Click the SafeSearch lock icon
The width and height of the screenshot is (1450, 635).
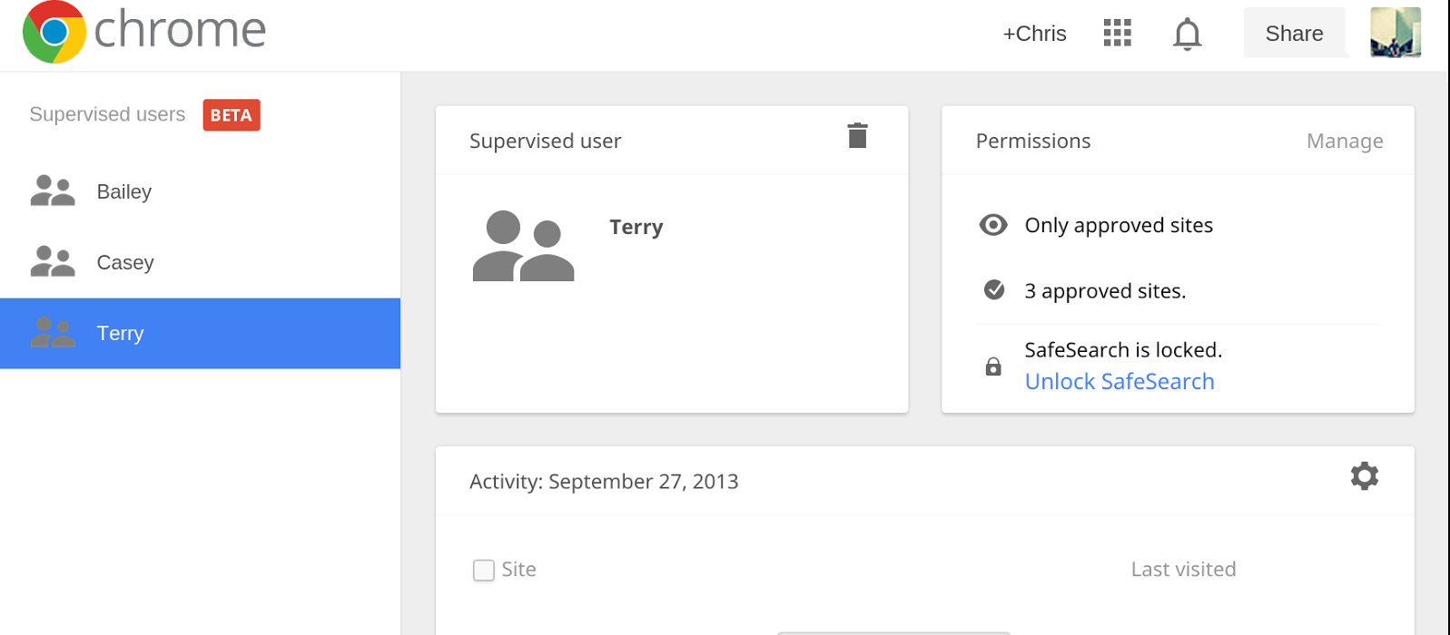click(x=993, y=366)
